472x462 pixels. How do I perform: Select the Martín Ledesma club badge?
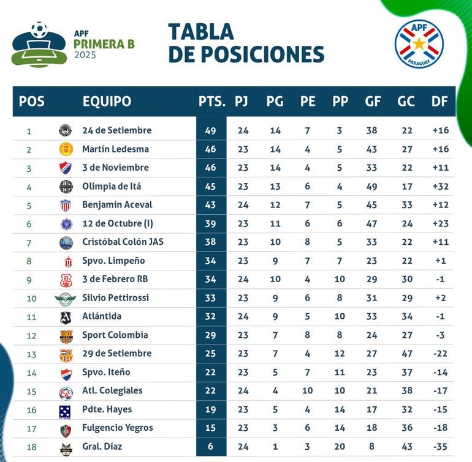(66, 149)
